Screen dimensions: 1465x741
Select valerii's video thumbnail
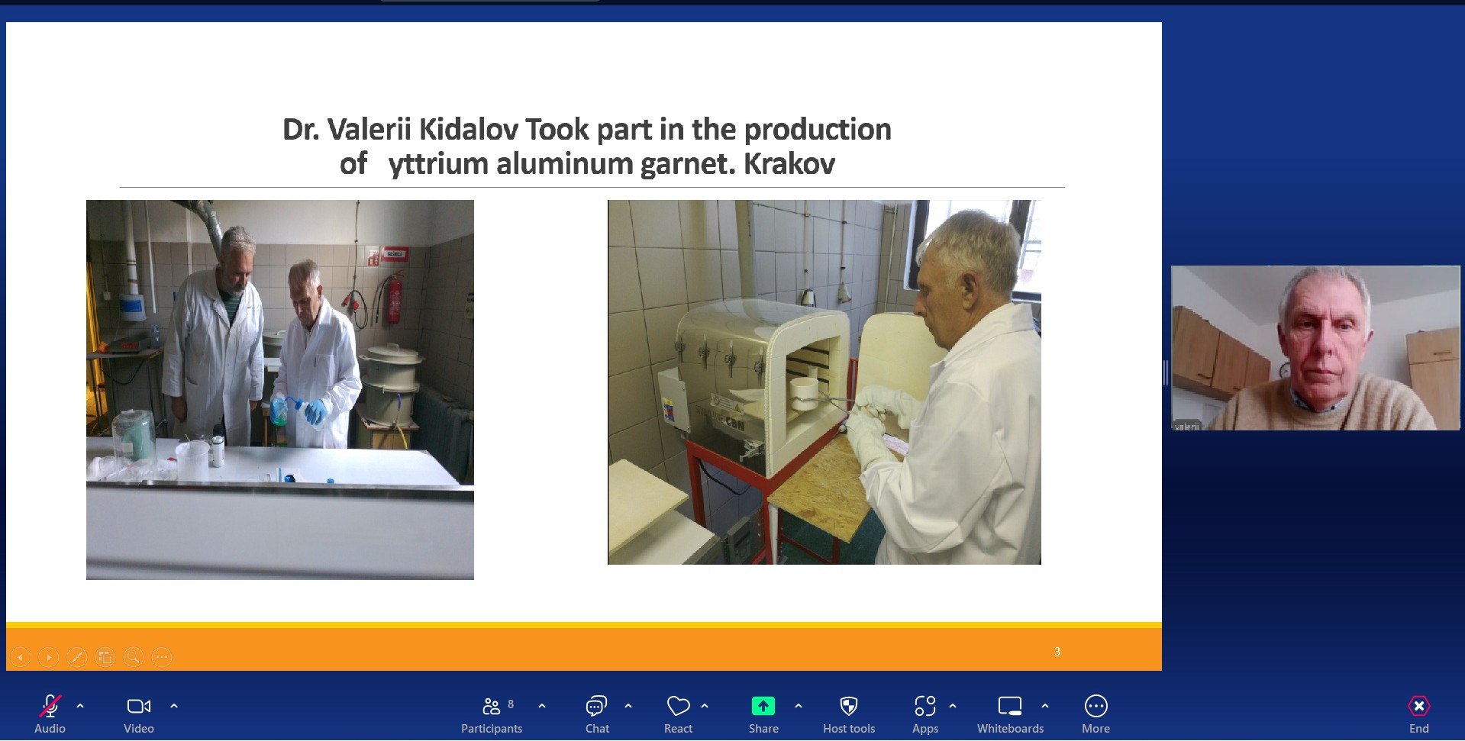tap(1315, 348)
